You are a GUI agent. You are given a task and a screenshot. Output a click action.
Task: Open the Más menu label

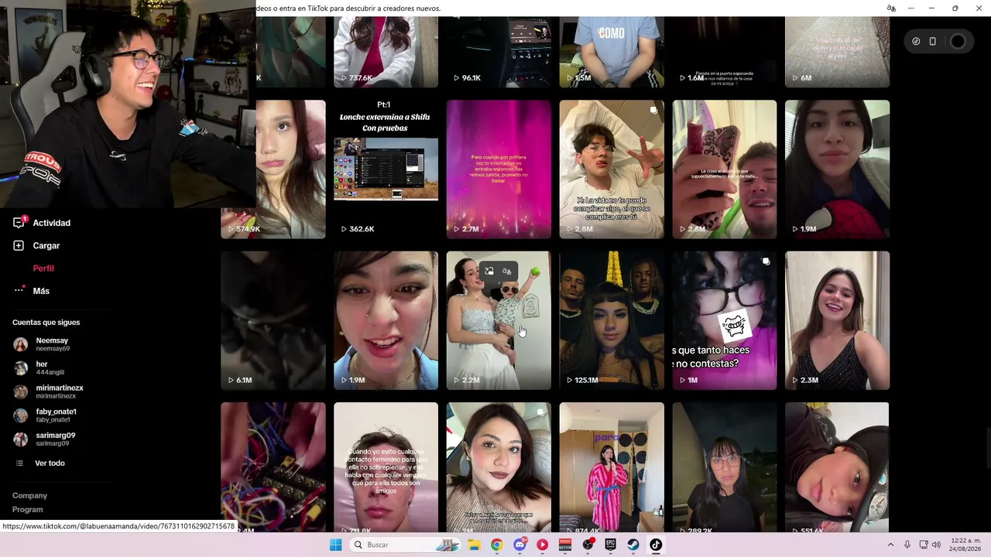coord(41,291)
